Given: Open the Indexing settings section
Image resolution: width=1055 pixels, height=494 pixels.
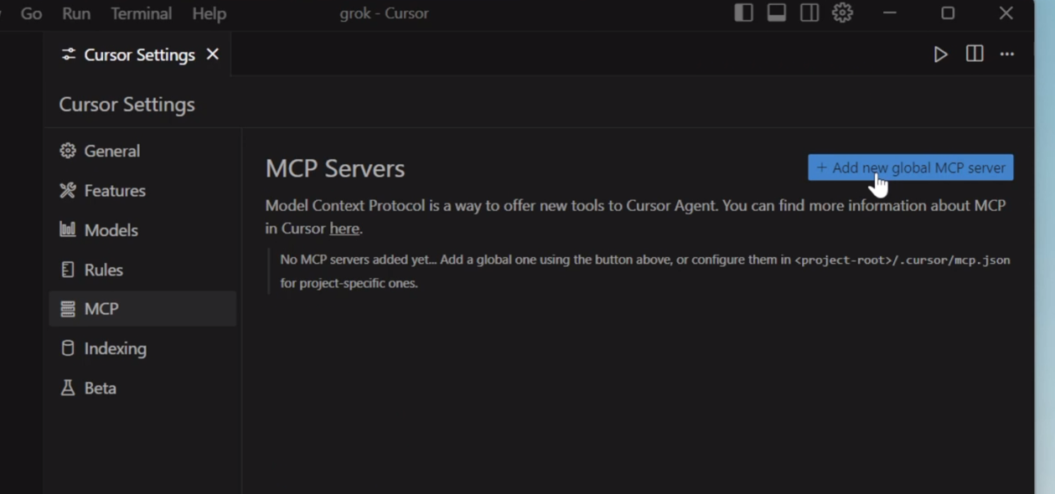Looking at the screenshot, I should [142, 348].
